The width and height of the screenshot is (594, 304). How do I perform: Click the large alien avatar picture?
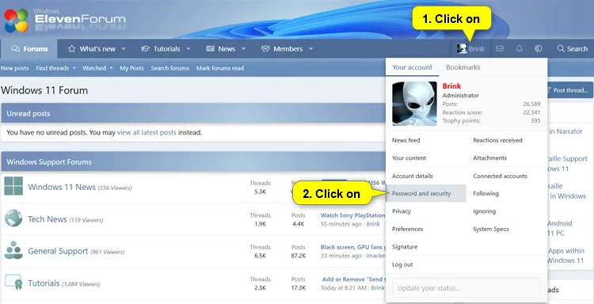414,104
